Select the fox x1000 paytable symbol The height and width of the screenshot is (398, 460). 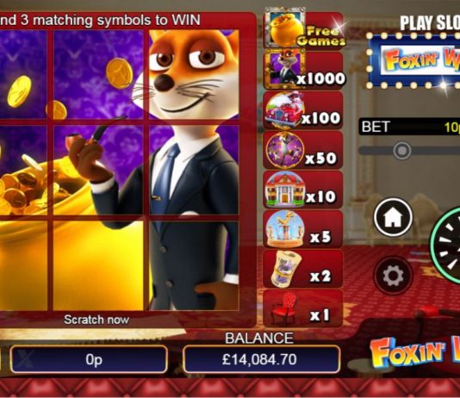285,69
